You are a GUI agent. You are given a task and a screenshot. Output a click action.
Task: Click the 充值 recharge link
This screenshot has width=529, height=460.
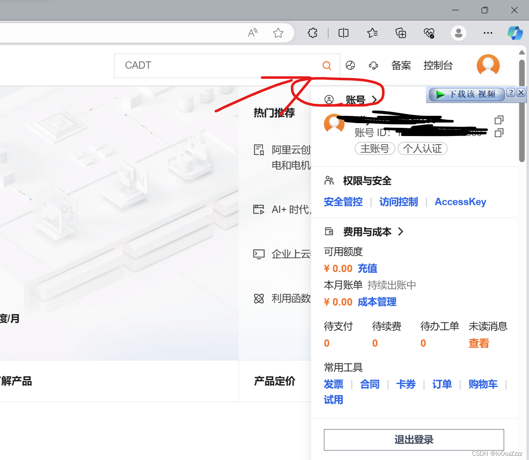click(368, 268)
